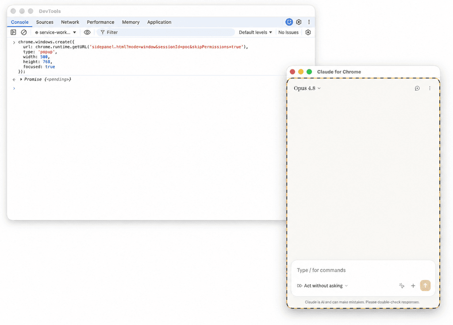Switch to the Performance tab
This screenshot has width=453, height=325.
[x=100, y=22]
